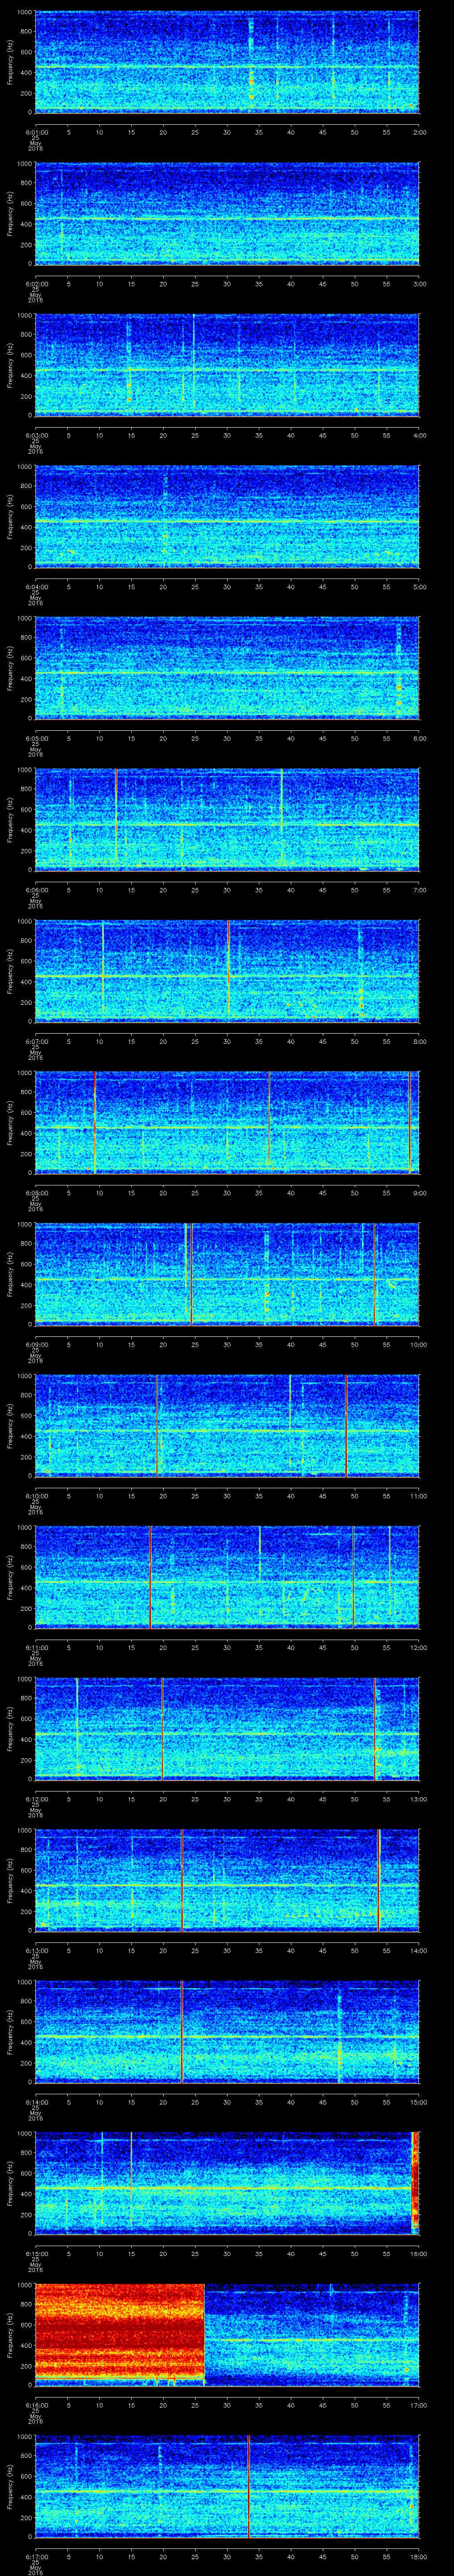
Task: Click the '17:00' end time label
Action: coord(419,2404)
